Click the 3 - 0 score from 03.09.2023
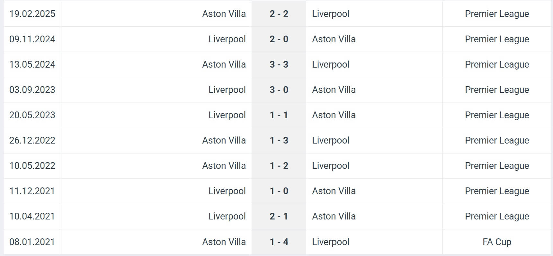This screenshot has height=256, width=553. point(279,90)
